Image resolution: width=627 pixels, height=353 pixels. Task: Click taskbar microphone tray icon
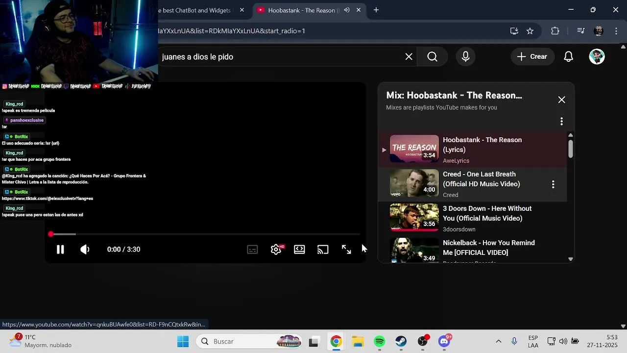click(514, 342)
